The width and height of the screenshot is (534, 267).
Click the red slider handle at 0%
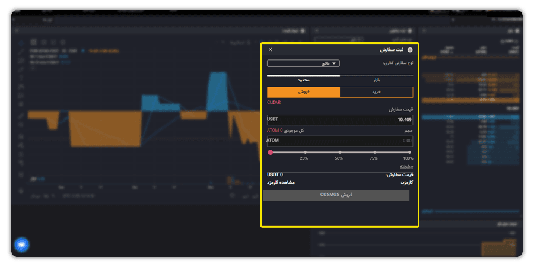[271, 152]
